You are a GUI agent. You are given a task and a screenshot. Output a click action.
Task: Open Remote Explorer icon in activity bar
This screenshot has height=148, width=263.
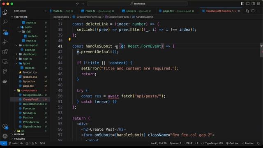click(5, 62)
